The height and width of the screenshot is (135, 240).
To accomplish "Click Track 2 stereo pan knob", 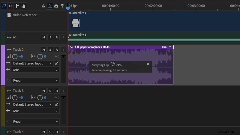I will click(40, 56).
